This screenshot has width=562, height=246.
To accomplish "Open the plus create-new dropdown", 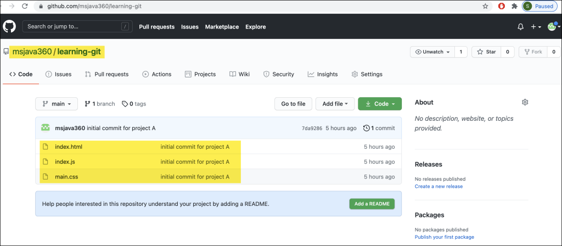I will tap(536, 27).
